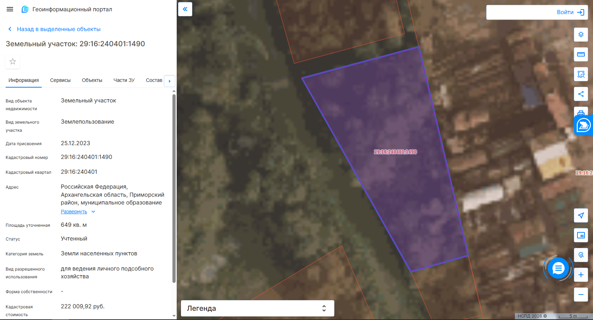
Task: Collapse the side panel with double chevron
Action: 185,9
